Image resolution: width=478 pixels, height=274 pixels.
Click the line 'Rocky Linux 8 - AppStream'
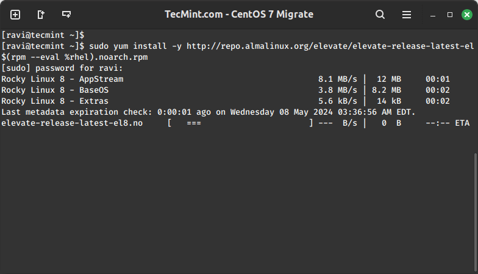click(62, 79)
